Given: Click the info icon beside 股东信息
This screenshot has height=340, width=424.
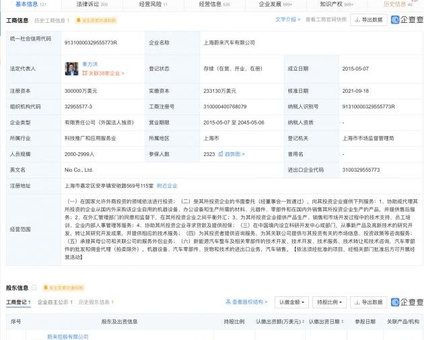Looking at the screenshot, I should click(x=34, y=287).
